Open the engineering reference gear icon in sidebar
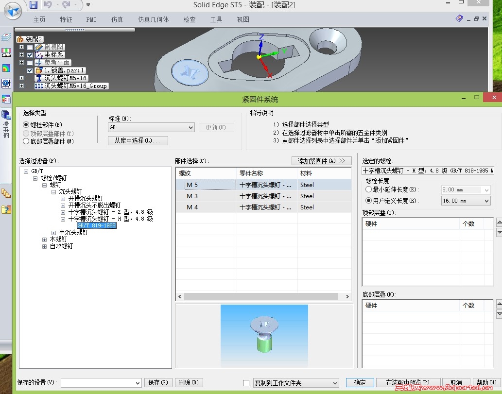Viewport: 502px width, 394px height. pyautogui.click(x=6, y=84)
